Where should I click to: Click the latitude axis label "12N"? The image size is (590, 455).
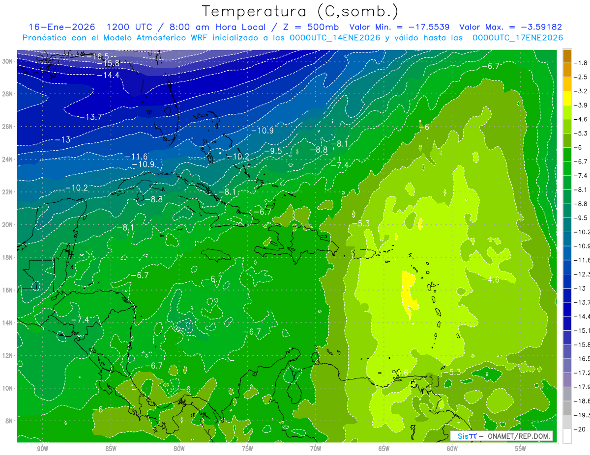pos(8,355)
